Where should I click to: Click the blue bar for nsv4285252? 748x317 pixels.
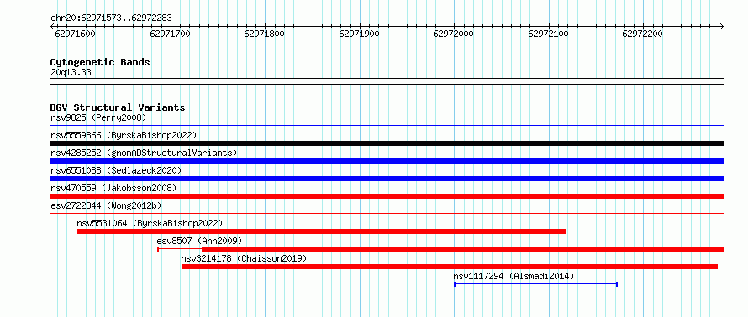tap(387, 161)
